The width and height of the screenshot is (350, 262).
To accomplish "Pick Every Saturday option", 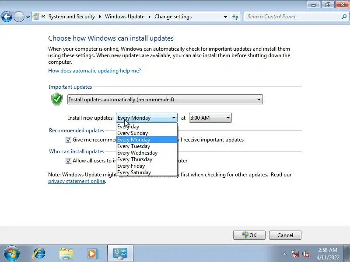I will point(147,172).
